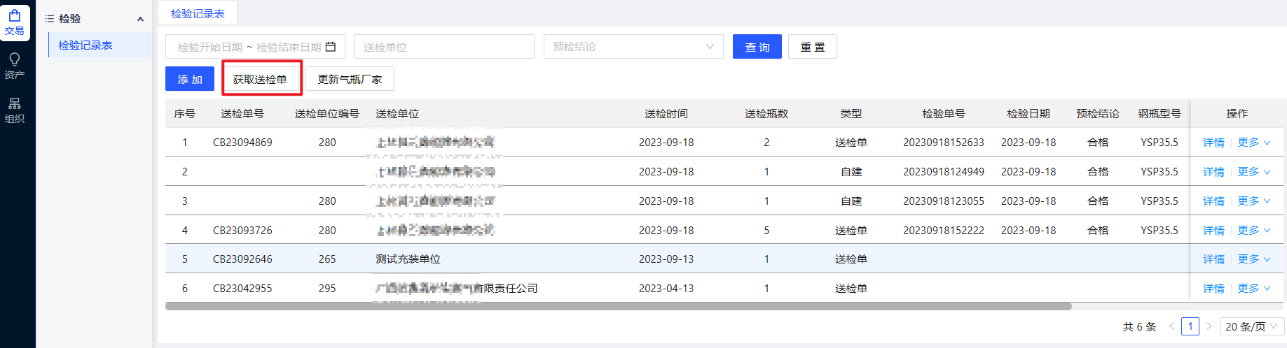Expand 更多 menu for row CB23094869
The image size is (1287, 348).
pos(1253,143)
